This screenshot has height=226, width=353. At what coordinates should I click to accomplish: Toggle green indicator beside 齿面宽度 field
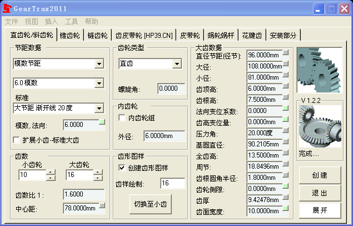pos(286,208)
